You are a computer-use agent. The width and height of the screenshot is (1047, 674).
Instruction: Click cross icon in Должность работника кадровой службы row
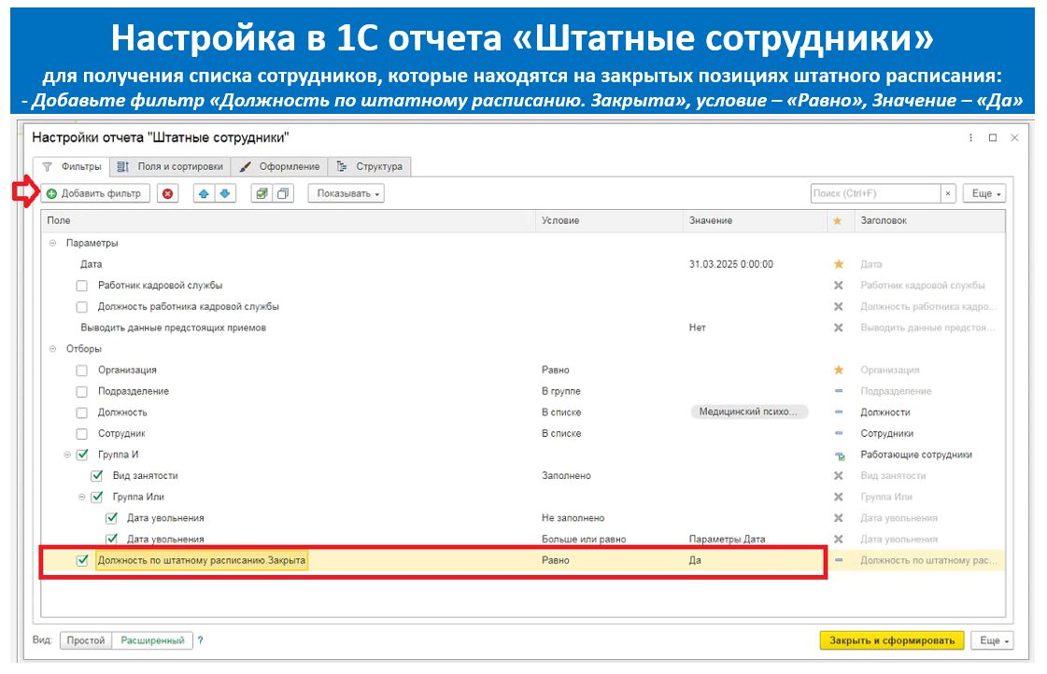tap(839, 307)
